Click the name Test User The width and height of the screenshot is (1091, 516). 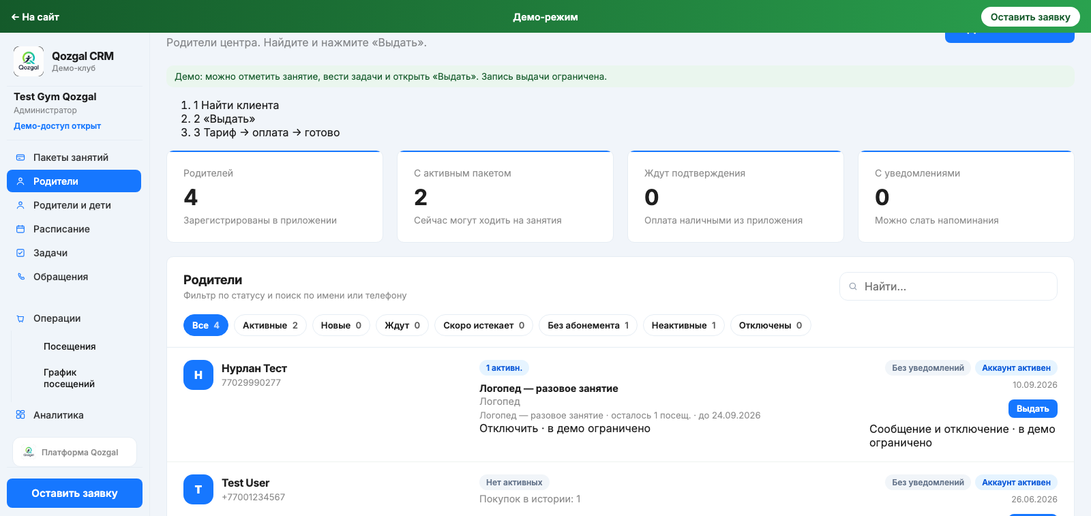pyautogui.click(x=245, y=483)
